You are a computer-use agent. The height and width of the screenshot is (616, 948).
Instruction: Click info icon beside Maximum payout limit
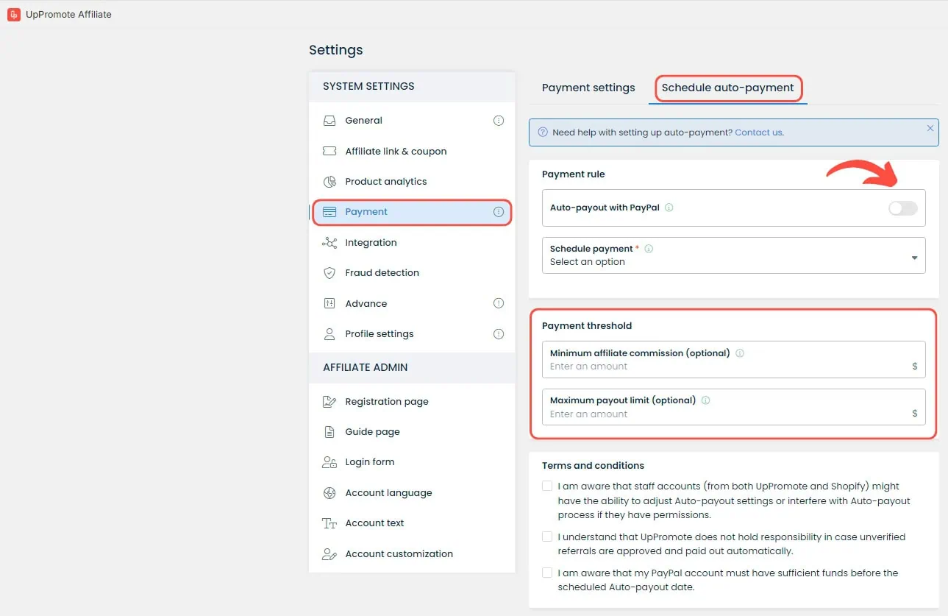[x=705, y=400]
